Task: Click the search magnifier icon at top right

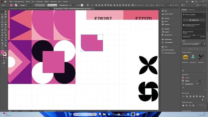Action: (187, 2)
